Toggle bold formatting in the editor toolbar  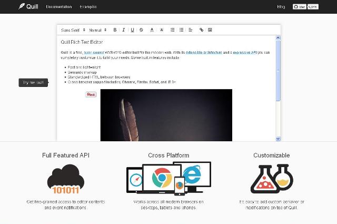pos(115,30)
